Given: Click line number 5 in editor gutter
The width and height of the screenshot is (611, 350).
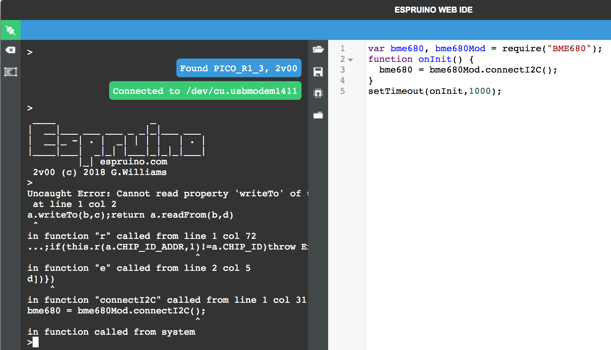Looking at the screenshot, I should click(342, 91).
